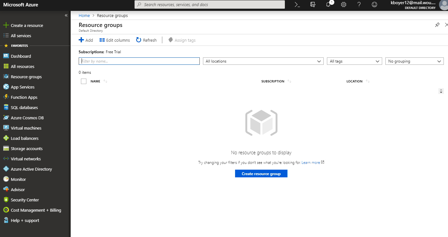Click the Azure Active Directory icon
The image size is (448, 237).
[x=6, y=169]
